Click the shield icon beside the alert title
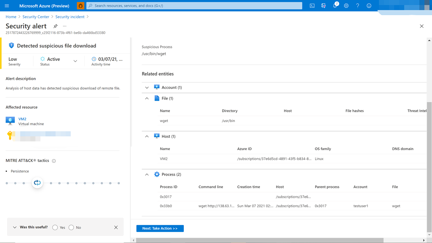 point(11,46)
